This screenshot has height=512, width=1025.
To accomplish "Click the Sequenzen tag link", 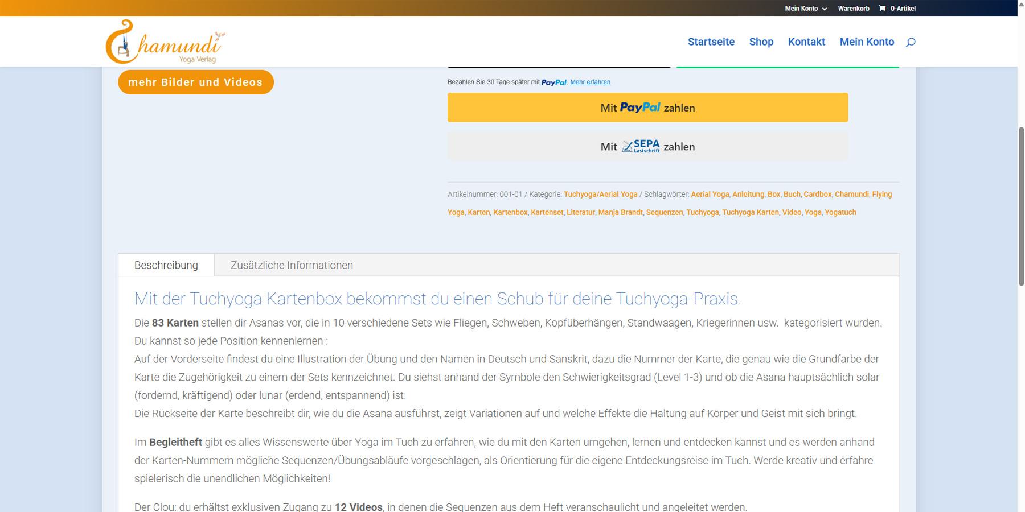I will (664, 212).
